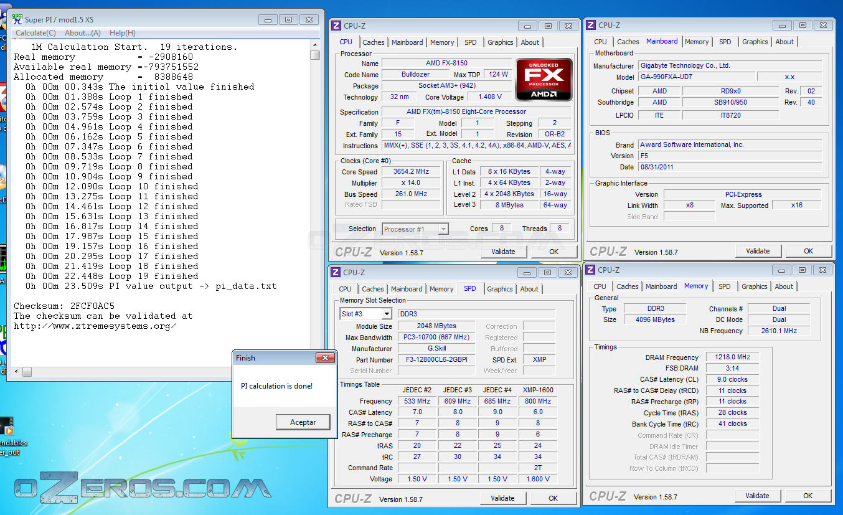The width and height of the screenshot is (843, 515).
Task: Switch to Caches tab in CPU window
Action: click(x=374, y=42)
